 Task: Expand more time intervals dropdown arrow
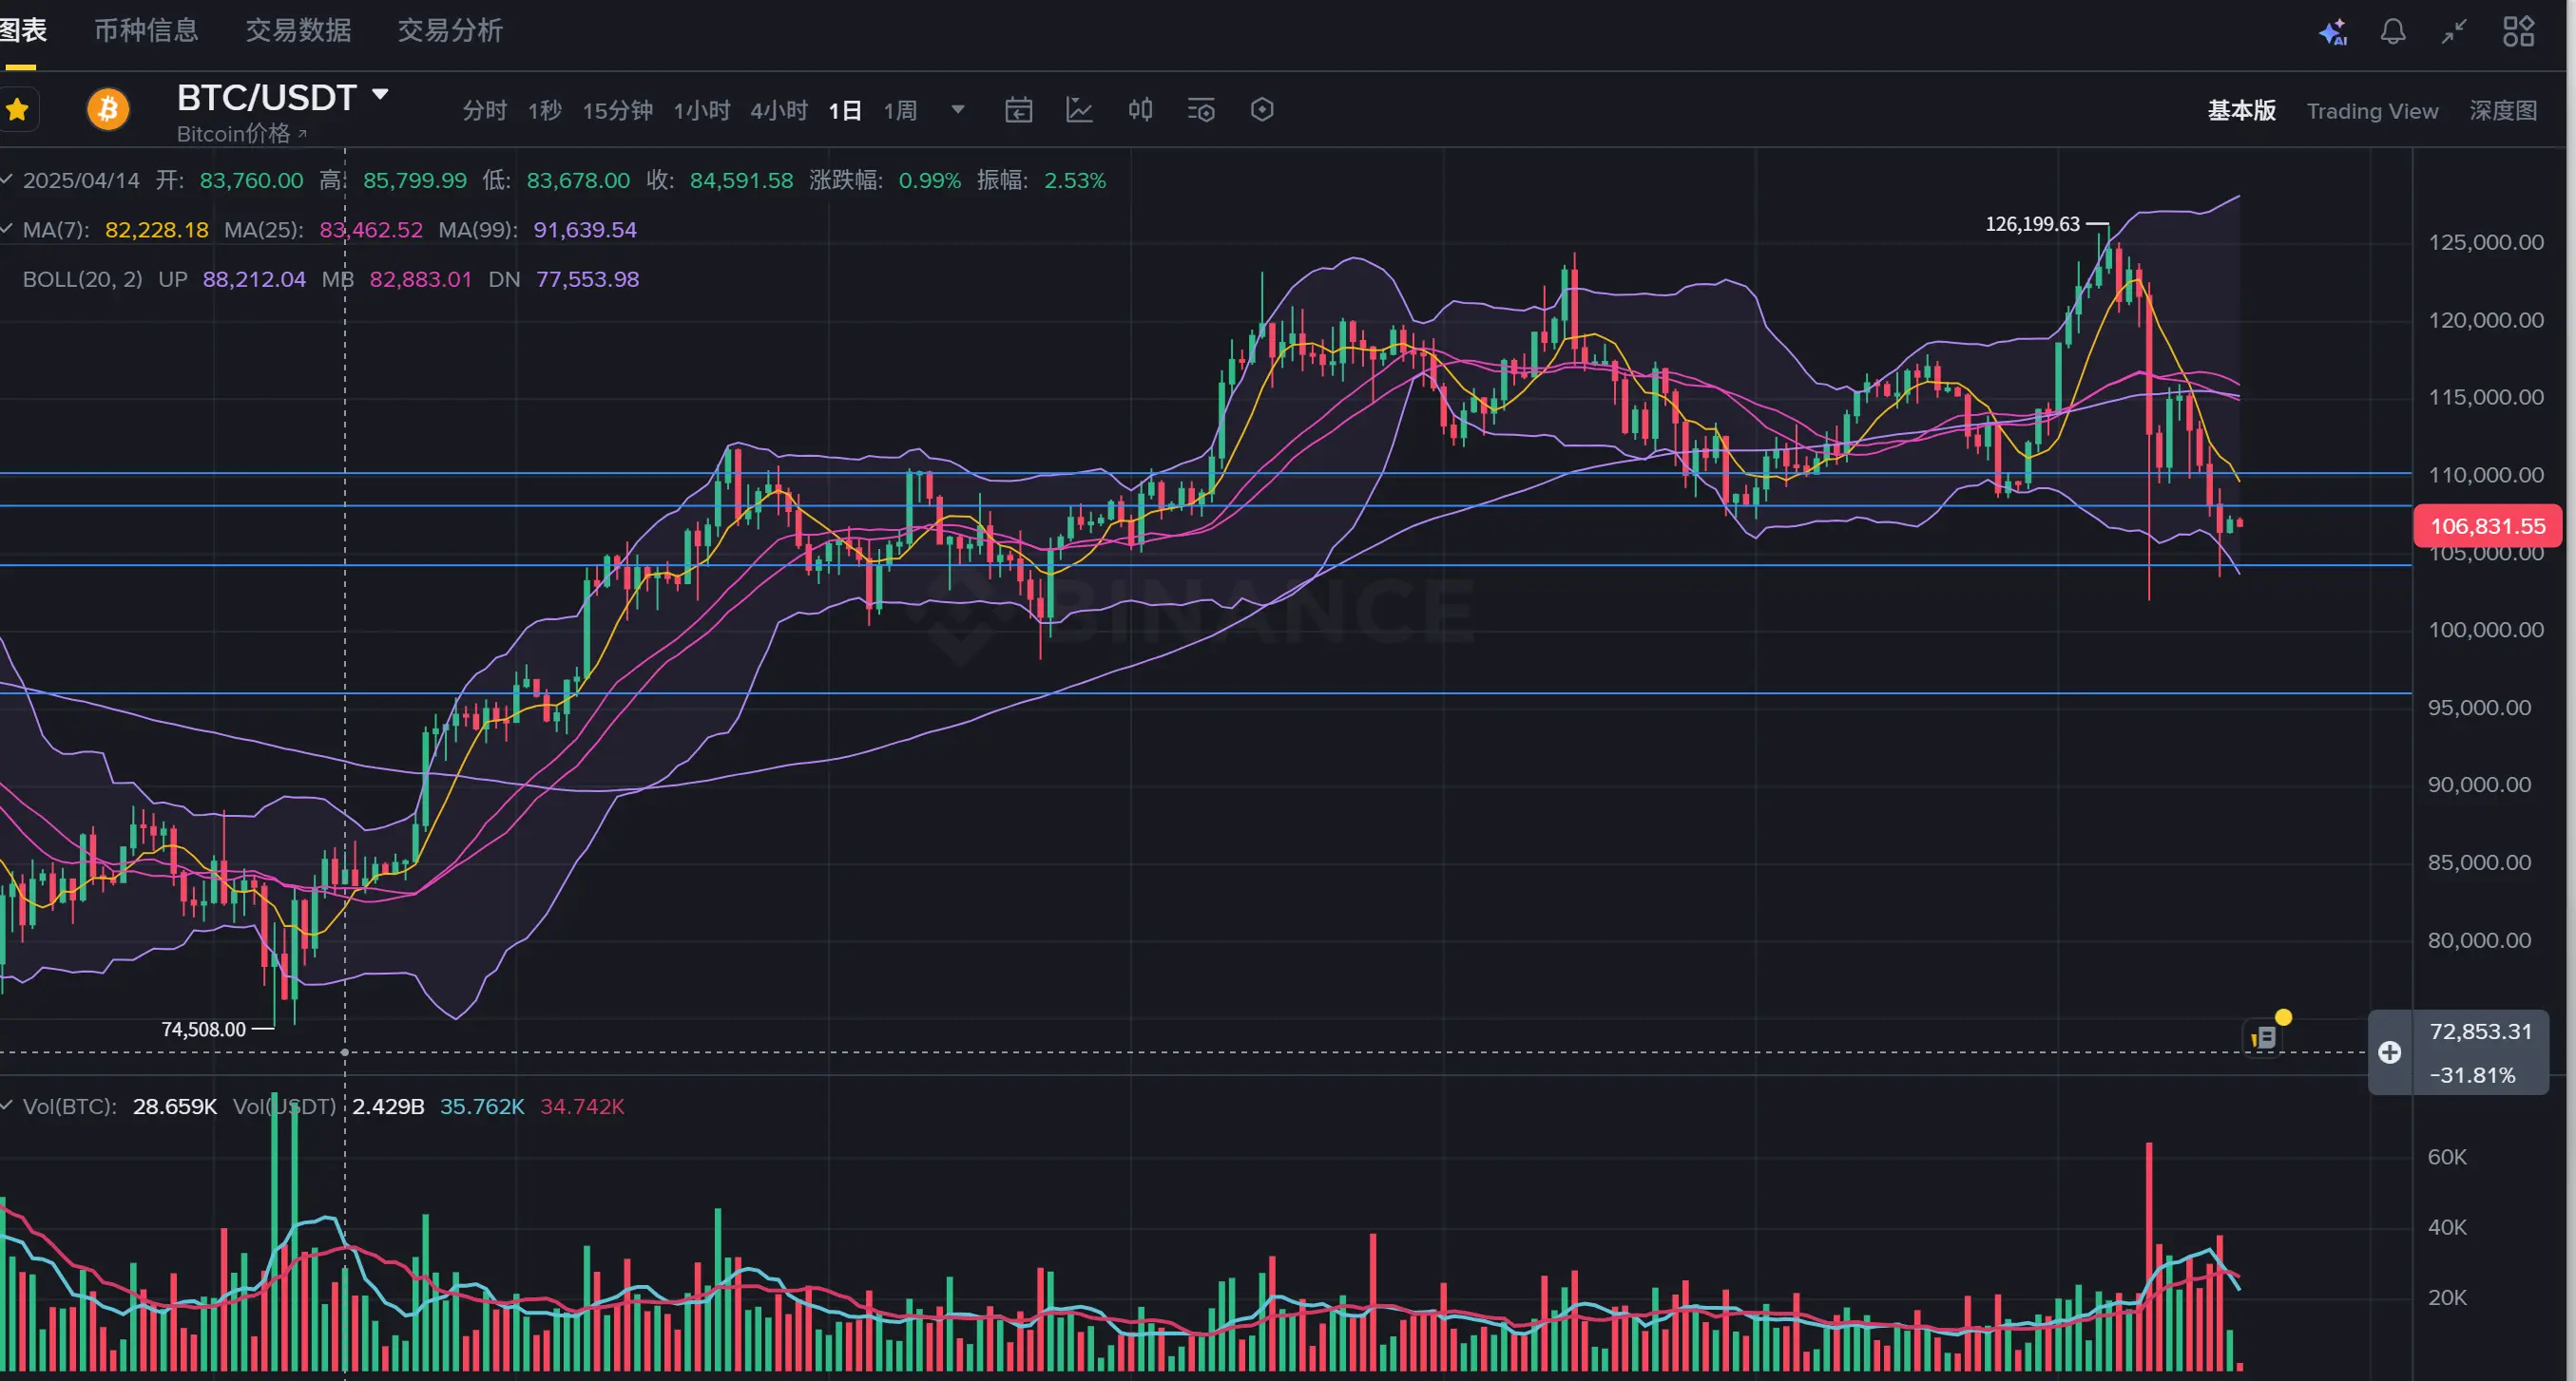957,110
